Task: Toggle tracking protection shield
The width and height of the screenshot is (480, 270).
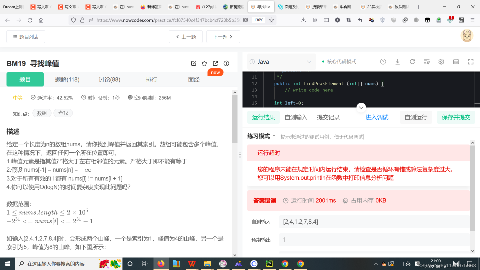Action: tap(73, 20)
